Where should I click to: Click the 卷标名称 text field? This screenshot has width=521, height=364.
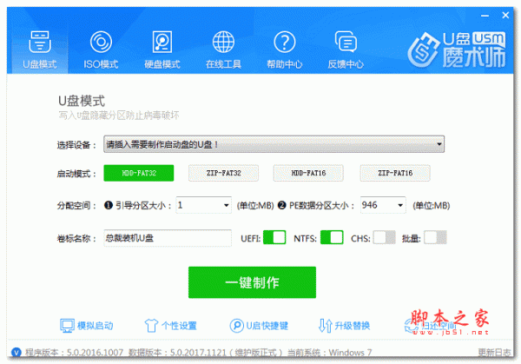168,238
